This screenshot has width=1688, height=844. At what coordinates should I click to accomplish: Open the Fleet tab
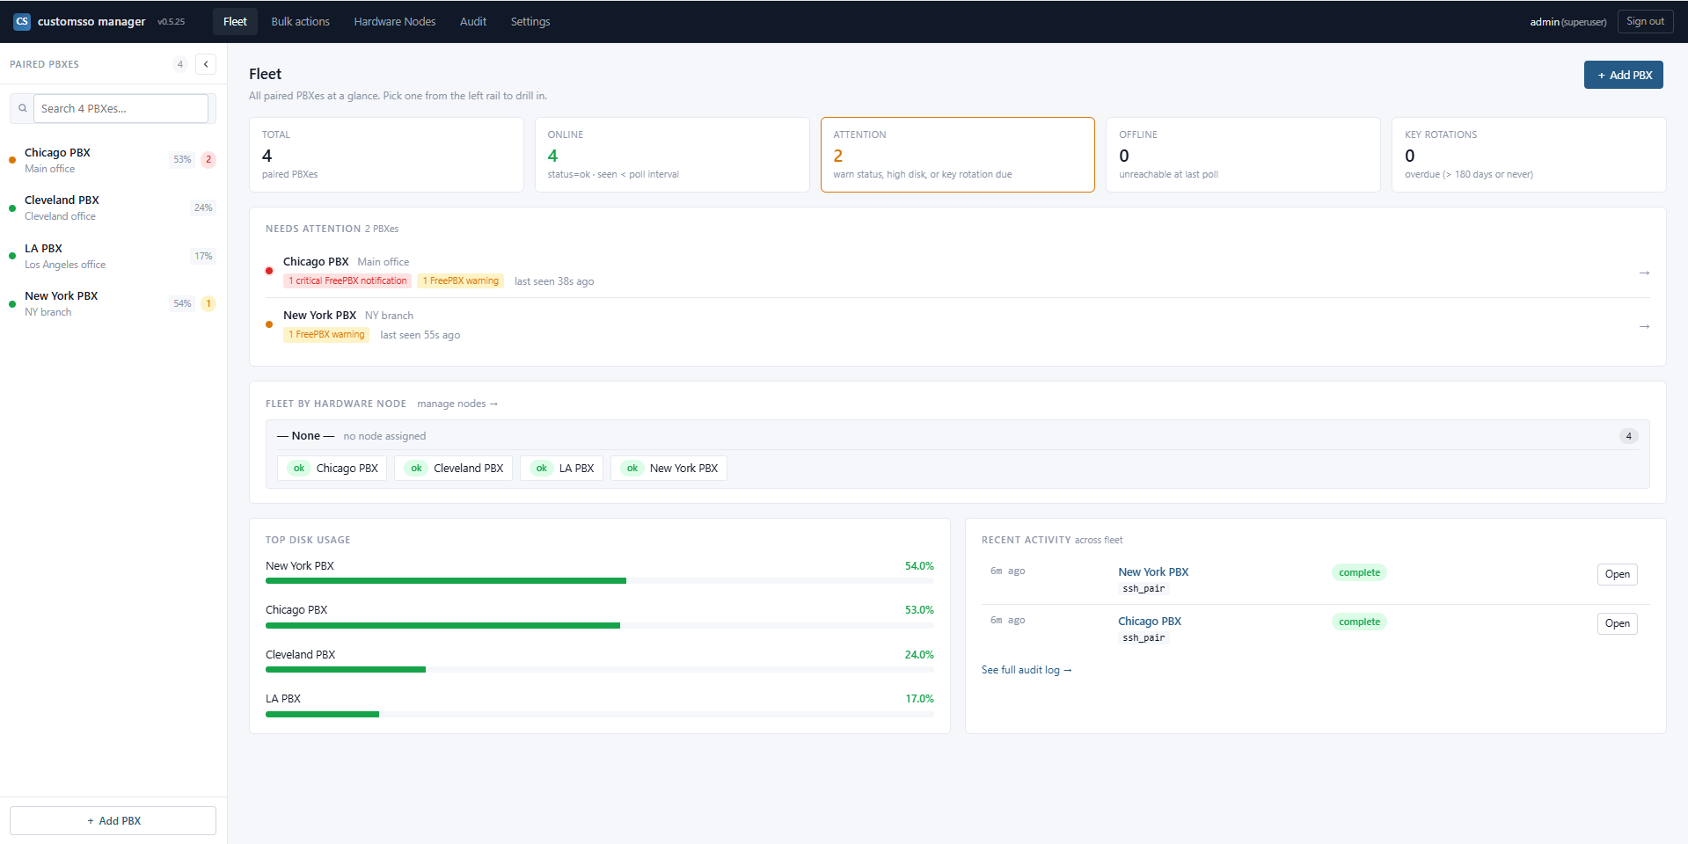coord(235,21)
